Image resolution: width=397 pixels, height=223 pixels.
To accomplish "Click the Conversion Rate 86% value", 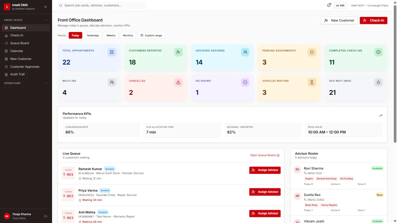I will [70, 132].
